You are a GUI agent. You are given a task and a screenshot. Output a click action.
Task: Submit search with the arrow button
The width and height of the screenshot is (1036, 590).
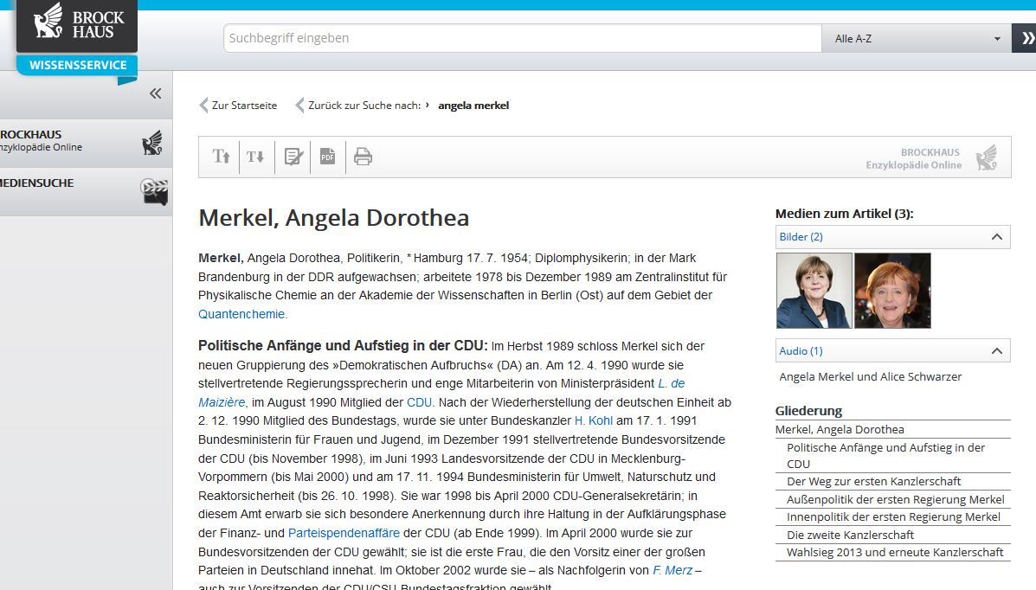[1025, 38]
